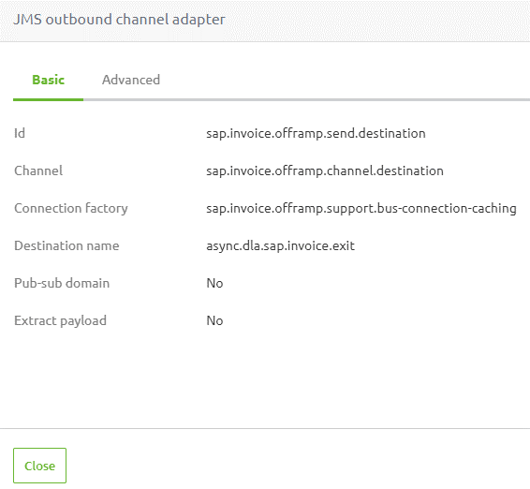Click the Extract payload label

click(x=60, y=321)
